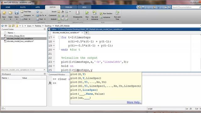
Task: Click the address bar back arrow
Action: [3, 26]
